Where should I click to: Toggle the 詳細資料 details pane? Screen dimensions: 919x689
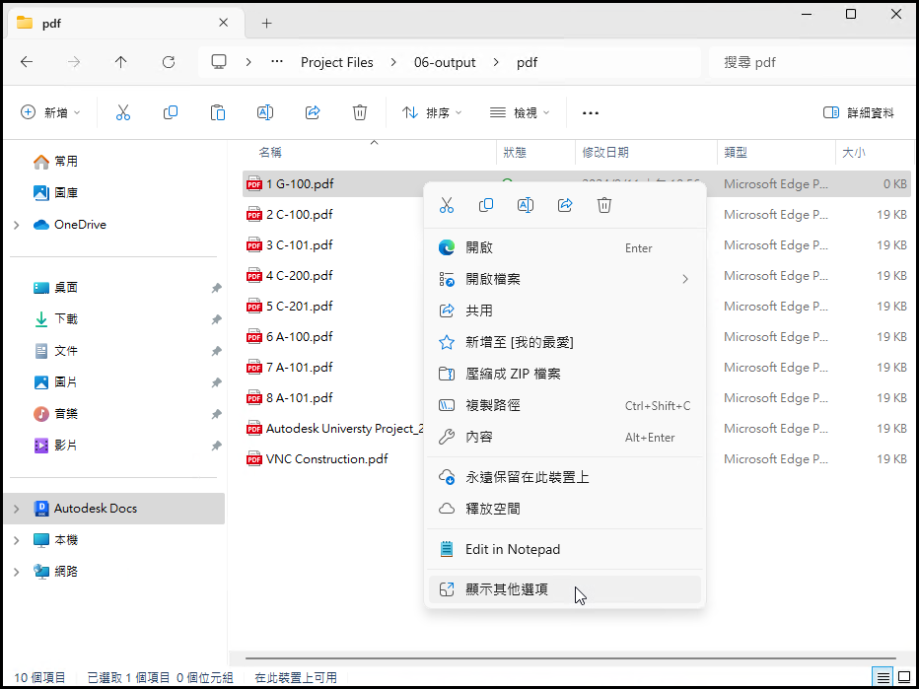click(859, 113)
